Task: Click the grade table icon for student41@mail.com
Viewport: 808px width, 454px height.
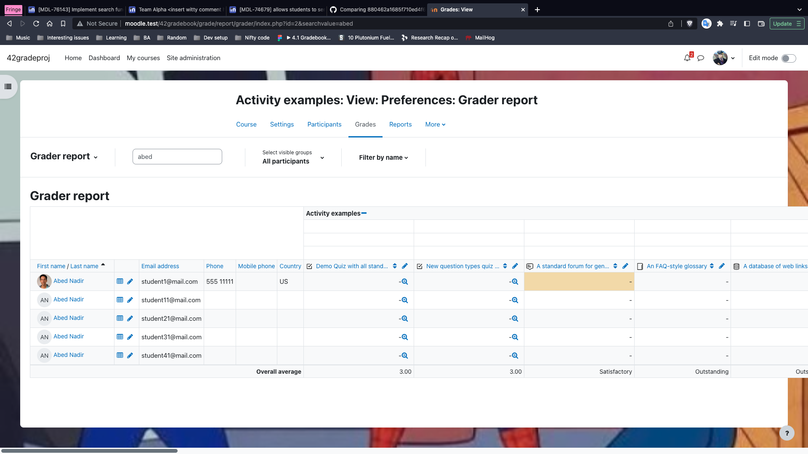Action: click(x=120, y=355)
